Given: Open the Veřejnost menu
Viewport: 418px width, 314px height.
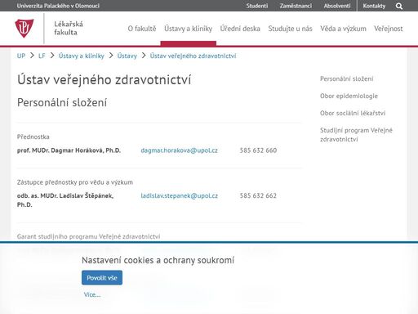Looking at the screenshot, I should (388, 29).
